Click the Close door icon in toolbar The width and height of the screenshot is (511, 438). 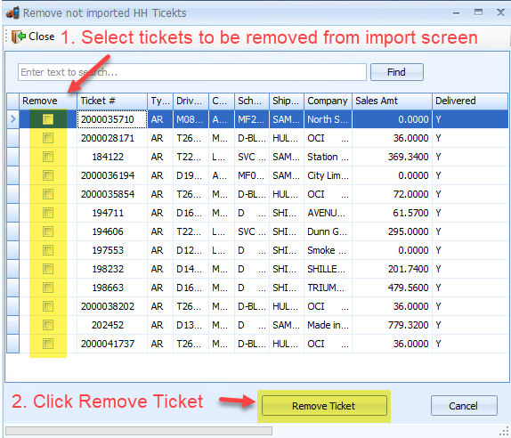19,36
